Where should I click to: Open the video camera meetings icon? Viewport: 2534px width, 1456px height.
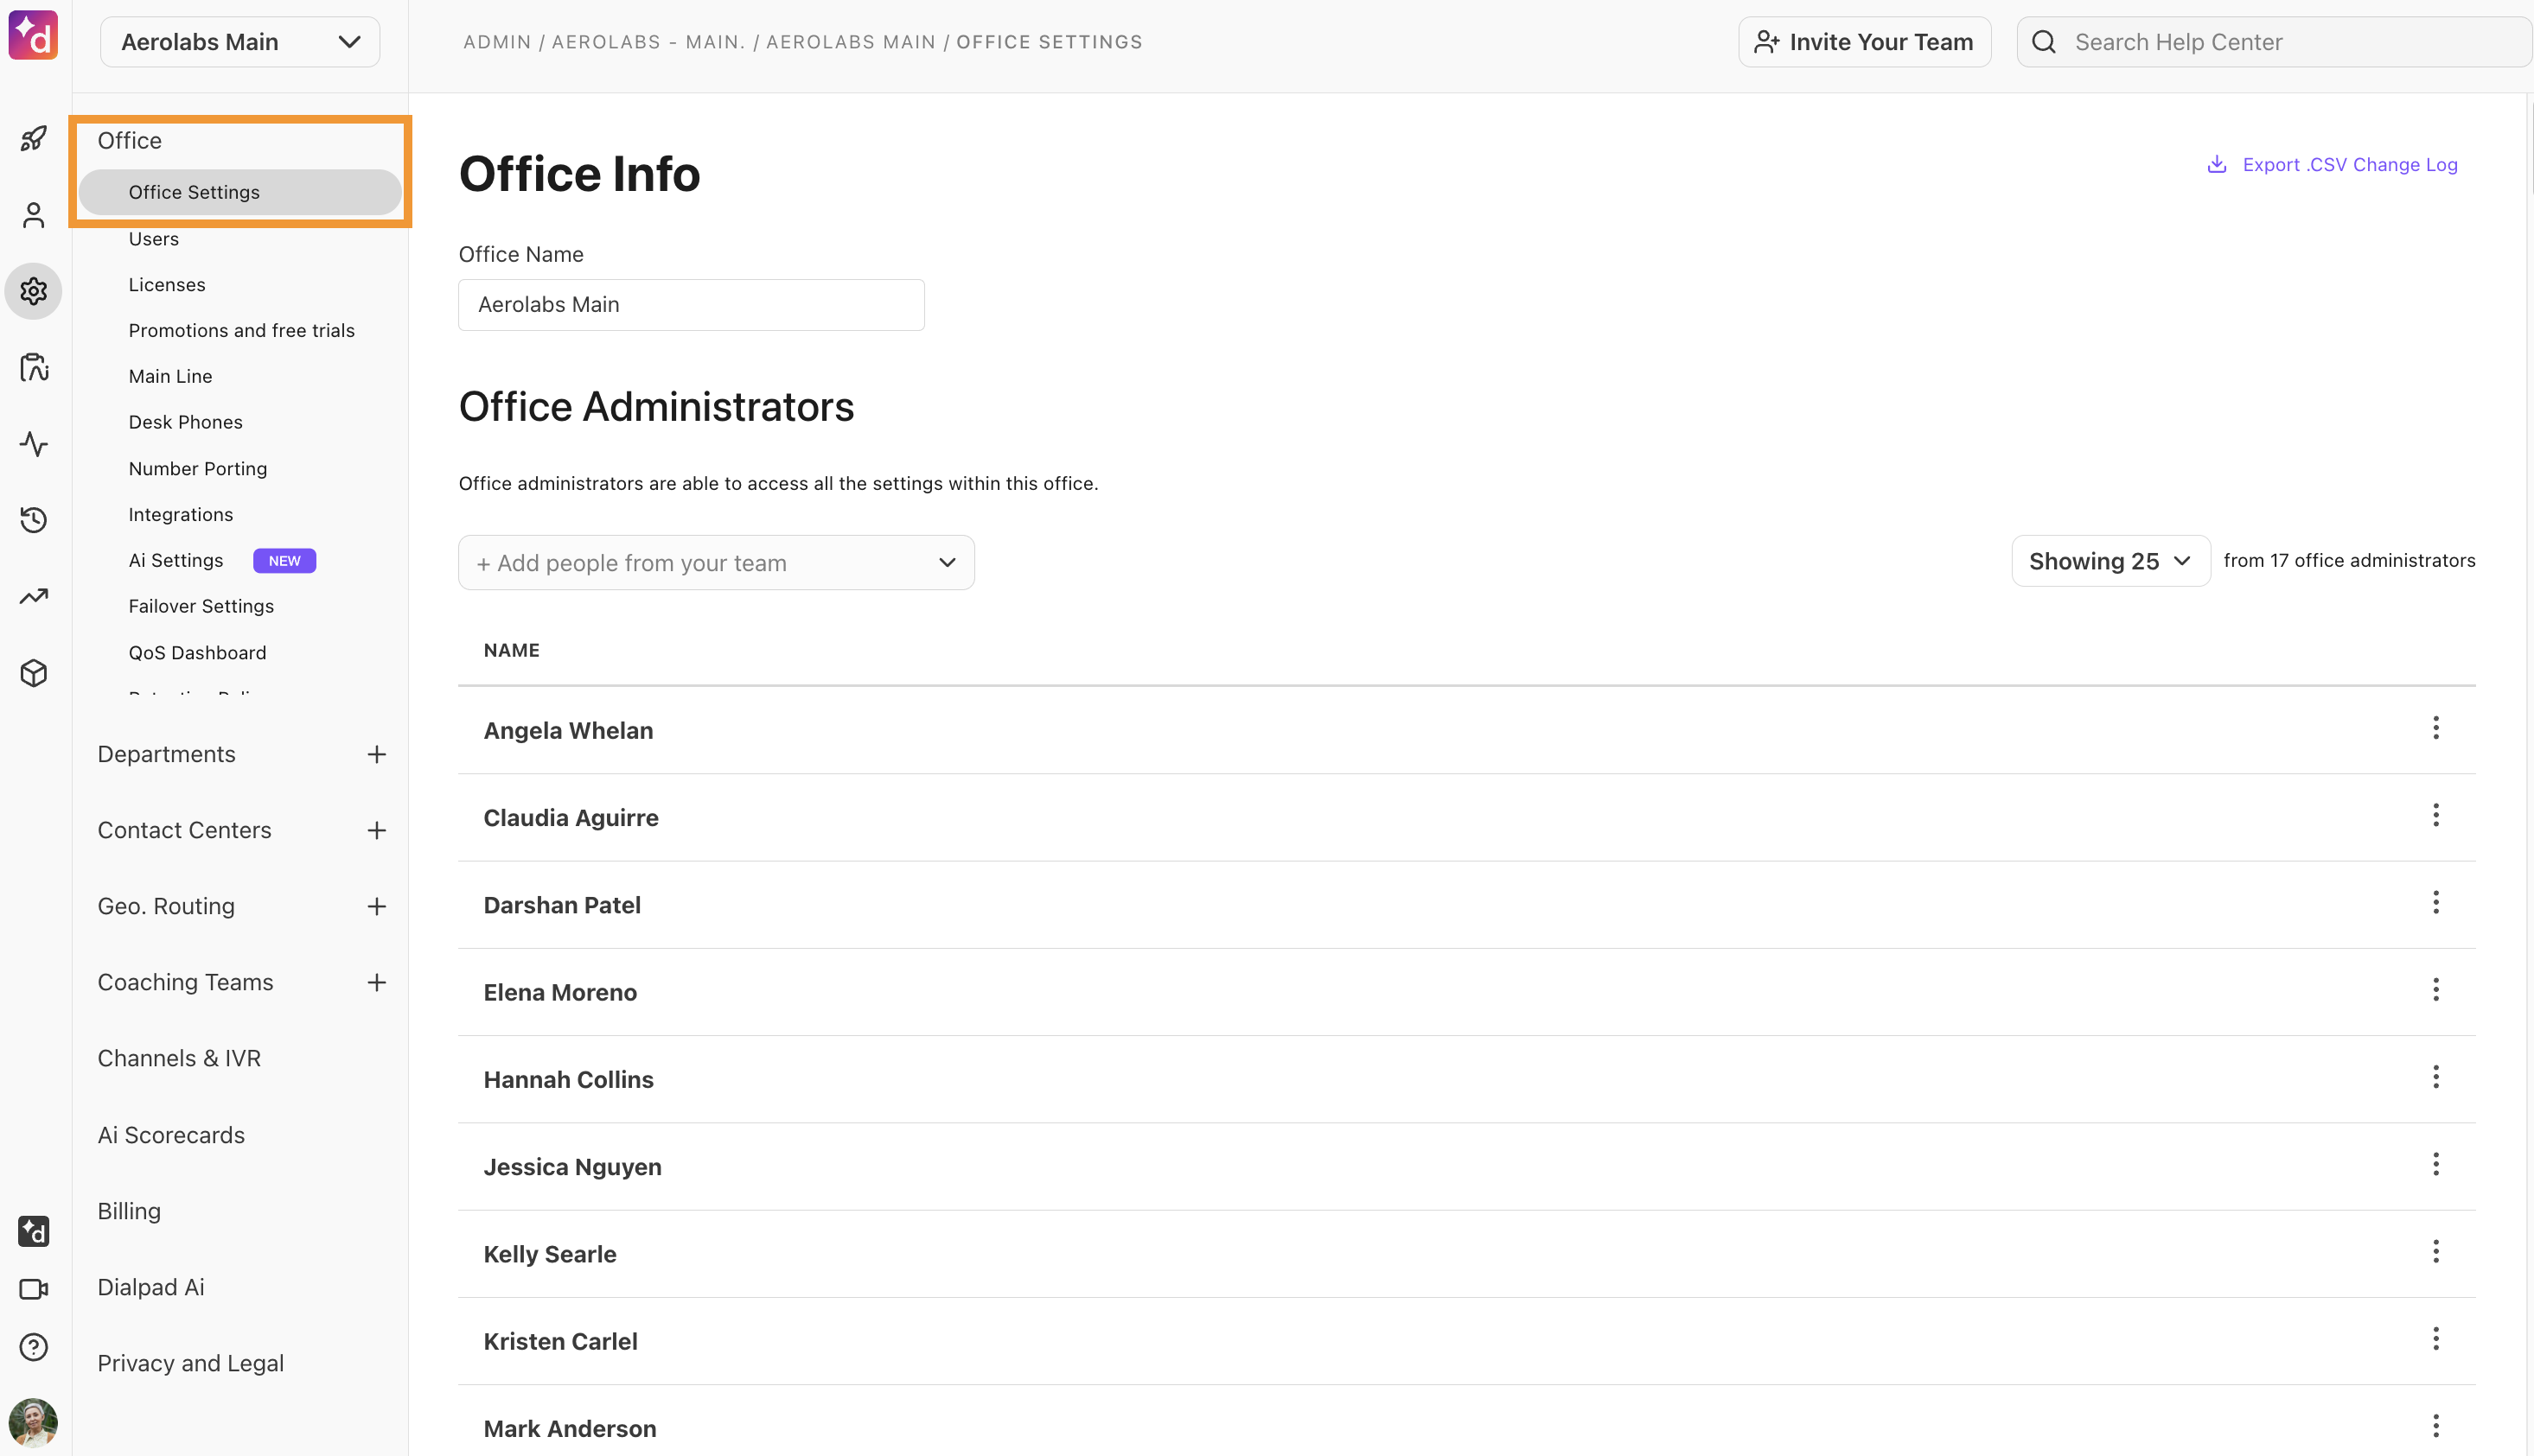(x=34, y=1289)
